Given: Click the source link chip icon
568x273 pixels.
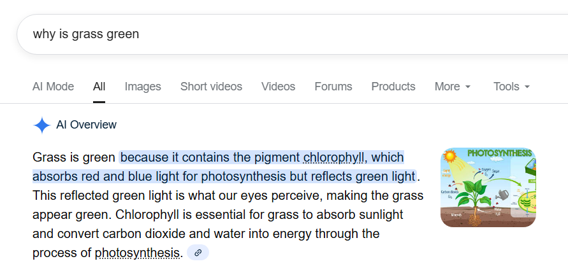Looking at the screenshot, I should 198,253.
